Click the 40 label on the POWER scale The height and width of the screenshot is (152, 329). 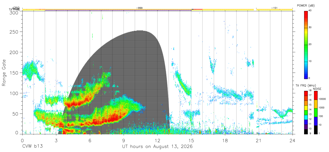[x=310, y=11]
